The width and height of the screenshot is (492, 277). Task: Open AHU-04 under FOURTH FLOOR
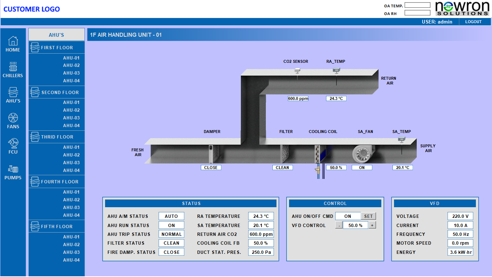pos(72,215)
